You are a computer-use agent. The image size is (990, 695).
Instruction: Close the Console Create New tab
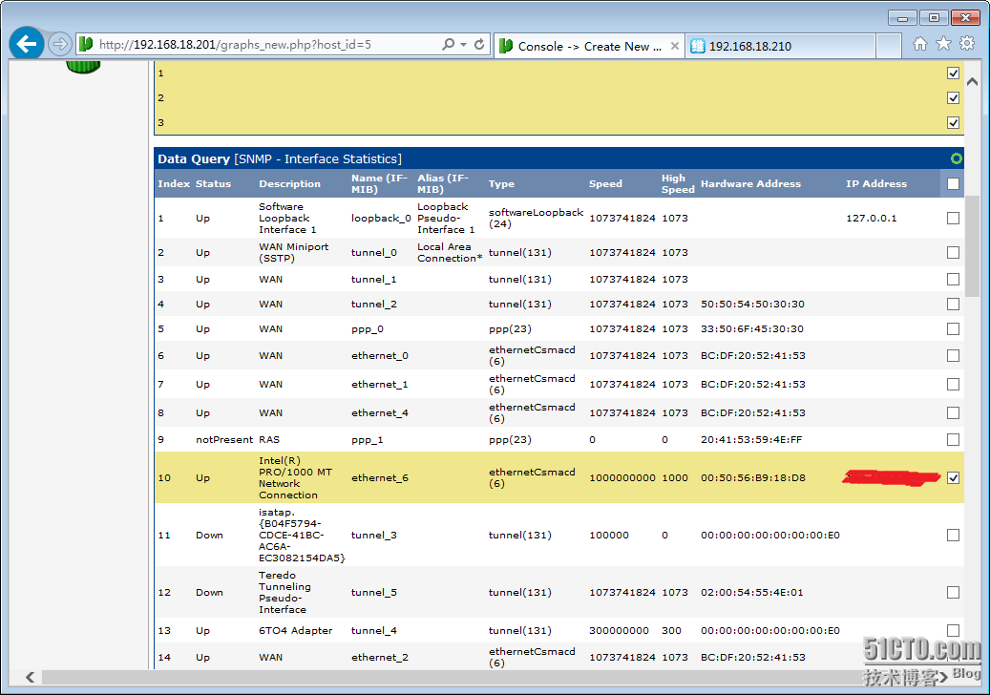[x=674, y=46]
